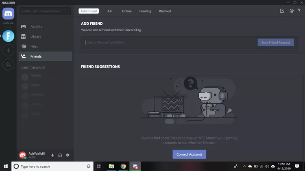Click the Nitro label in sidebar
The image size is (305, 171).
34,47
